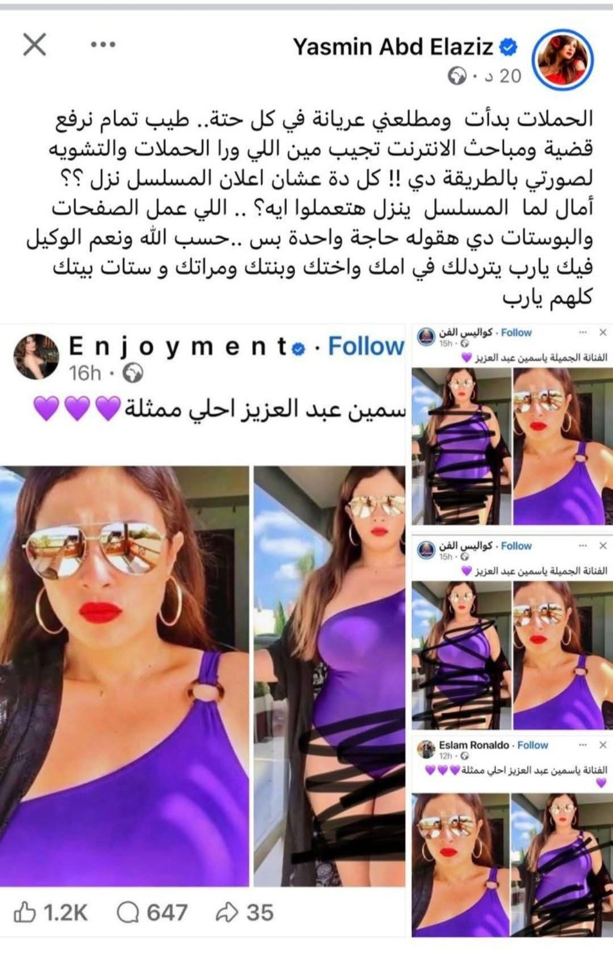Click the globe privacy icon near the post time
Screen dimensions: 613x954
point(457,76)
